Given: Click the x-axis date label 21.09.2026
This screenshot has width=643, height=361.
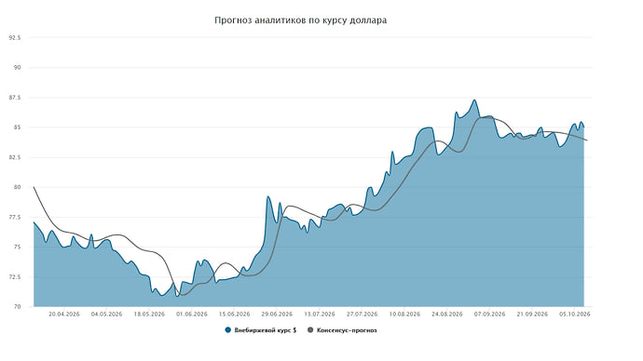Looking at the screenshot, I should click(532, 314).
